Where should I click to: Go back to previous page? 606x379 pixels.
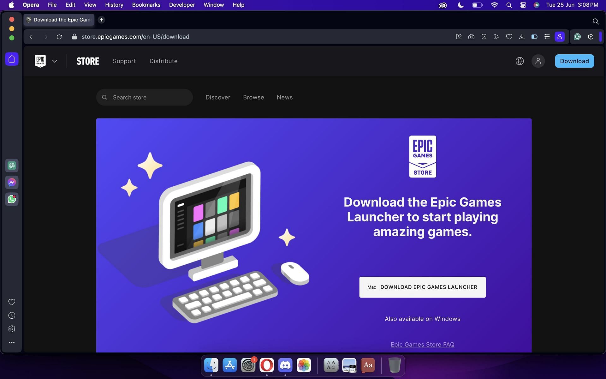coord(31,37)
